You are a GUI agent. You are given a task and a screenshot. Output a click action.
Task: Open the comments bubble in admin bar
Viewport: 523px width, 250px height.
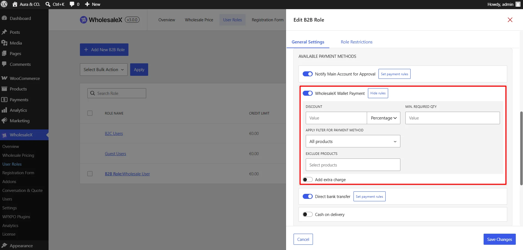coord(72,4)
